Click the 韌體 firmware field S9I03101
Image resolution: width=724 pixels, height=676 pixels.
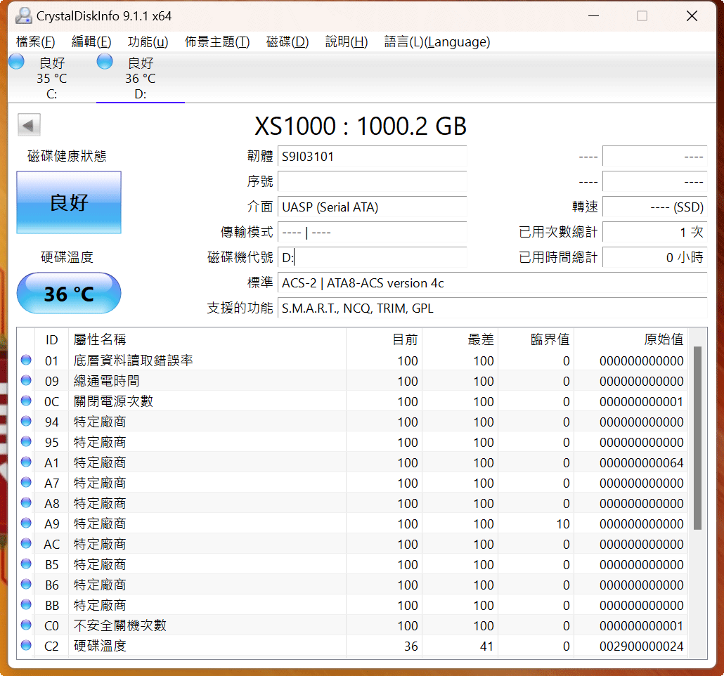(x=372, y=157)
